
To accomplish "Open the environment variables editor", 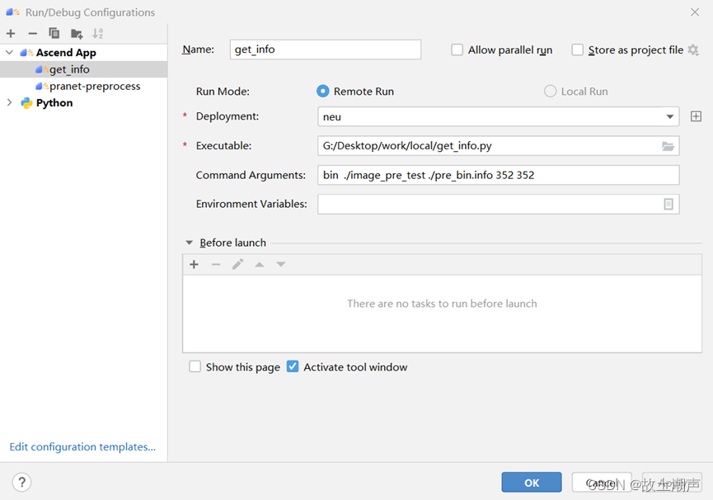I will 668,205.
